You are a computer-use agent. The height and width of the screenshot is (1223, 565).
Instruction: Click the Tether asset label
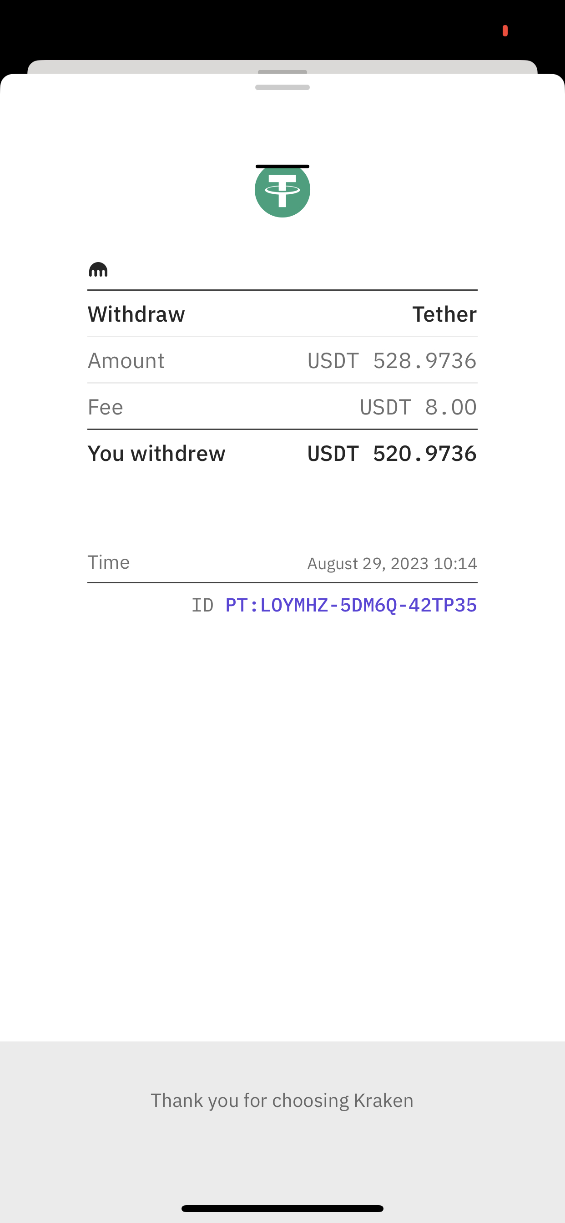pyautogui.click(x=444, y=314)
